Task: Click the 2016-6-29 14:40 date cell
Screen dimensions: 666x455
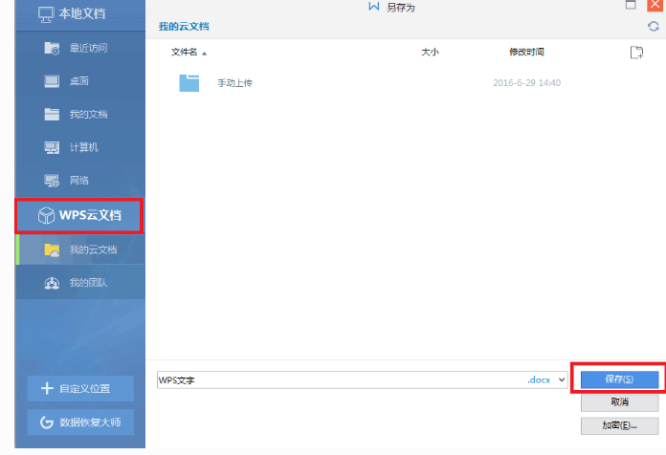Action: 526,83
